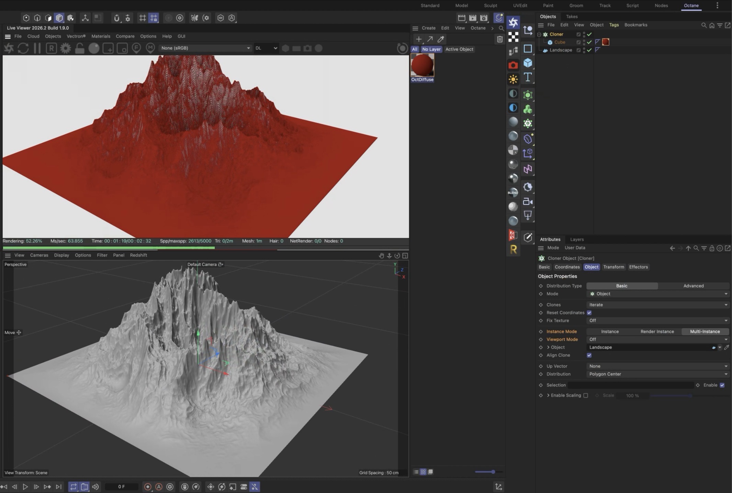Toggle Cube enabled green checkmark
This screenshot has height=493, width=732.
pos(589,42)
